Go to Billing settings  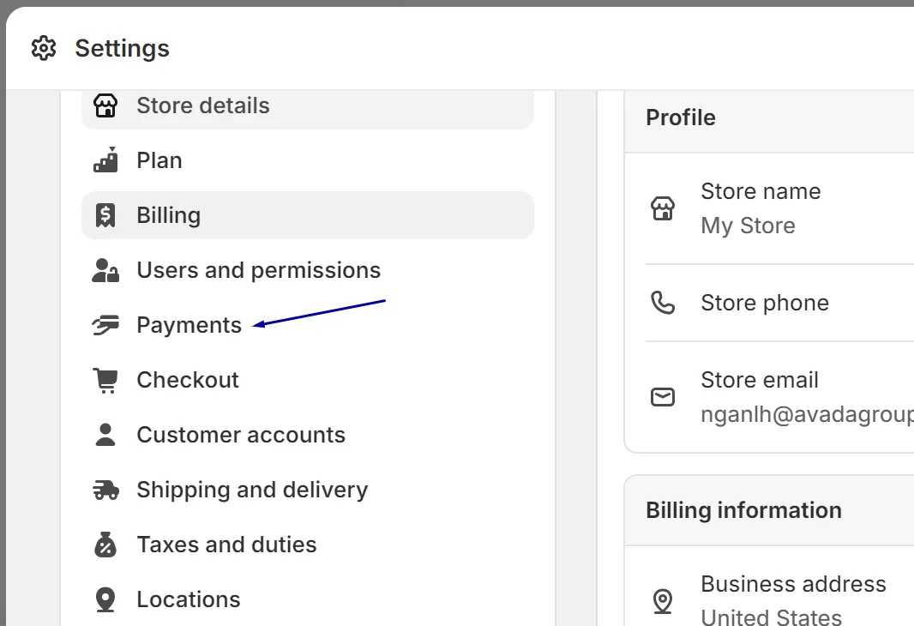pos(308,215)
